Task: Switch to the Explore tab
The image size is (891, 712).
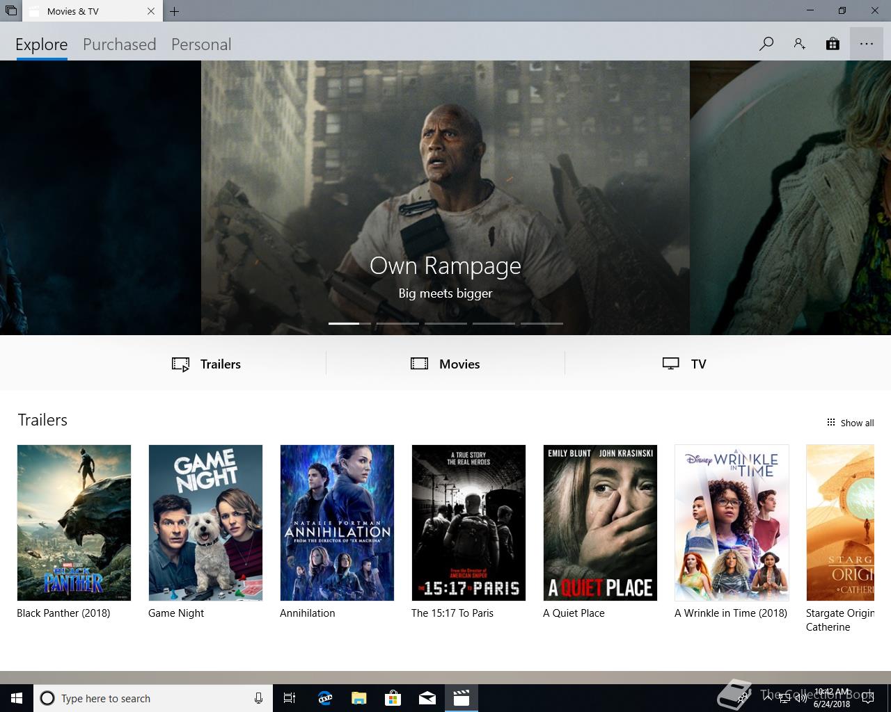Action: (42, 44)
